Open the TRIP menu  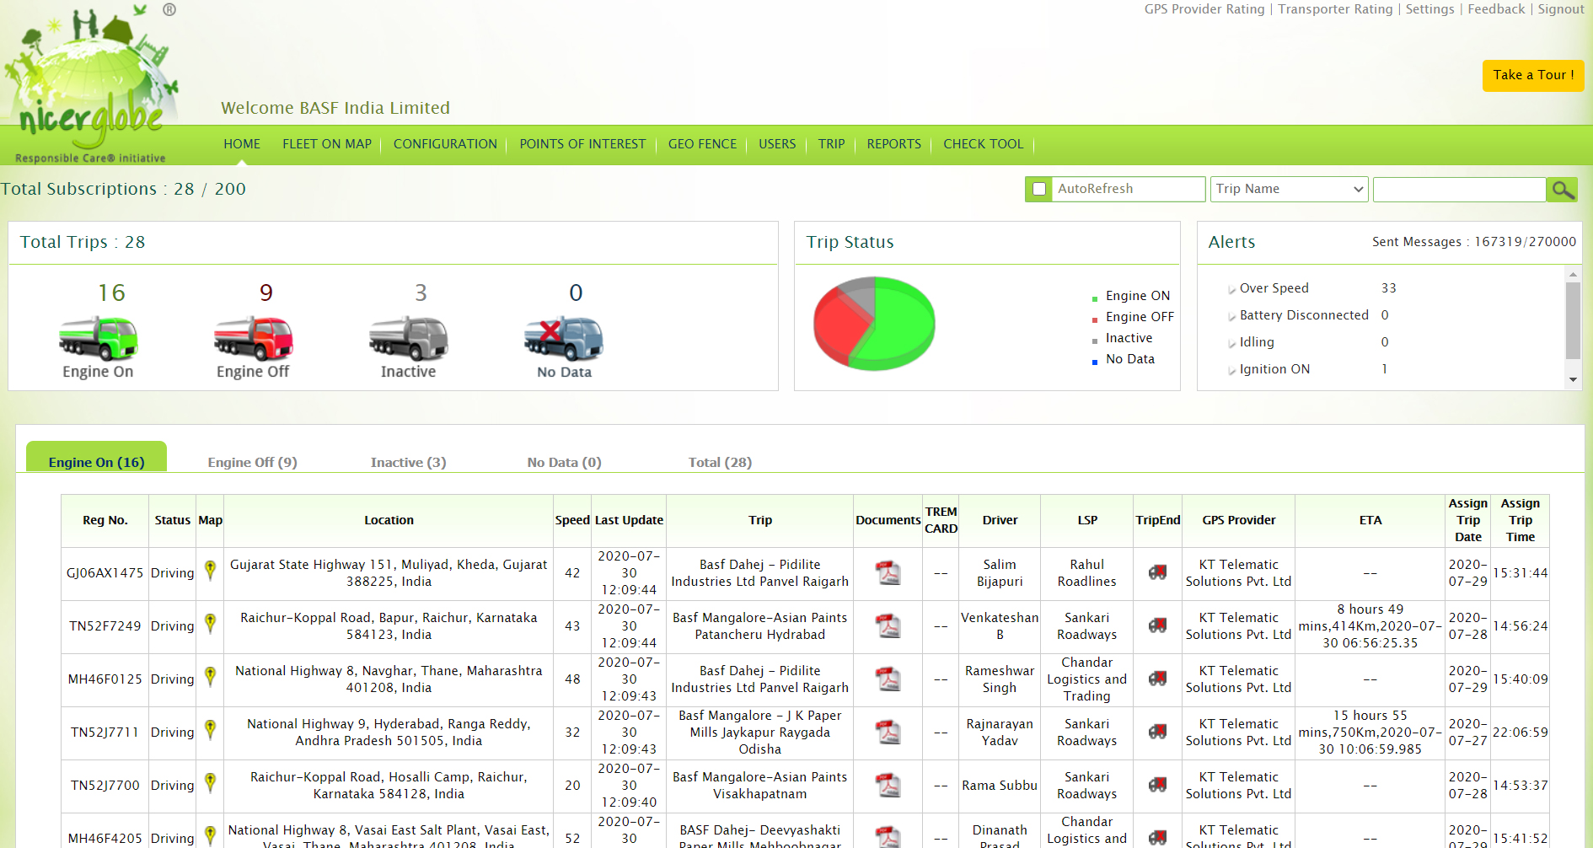(x=831, y=144)
